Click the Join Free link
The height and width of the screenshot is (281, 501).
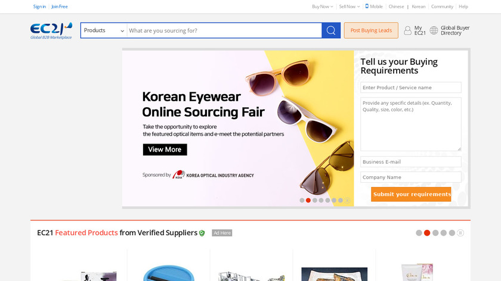[x=60, y=7]
